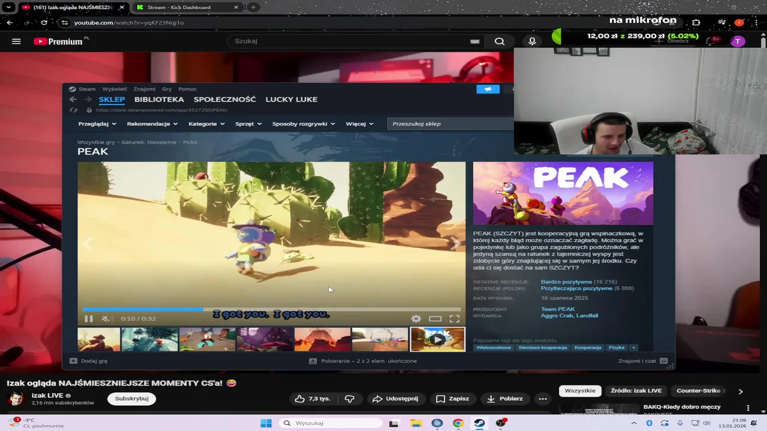This screenshot has width=767, height=431.
Task: Open the LUCKY LUKE profile tab
Action: 291,99
